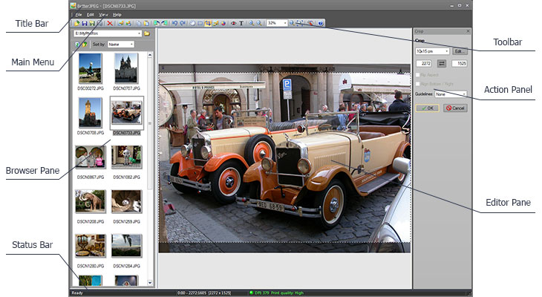Select the DSCN1082.JPG thumbnail
Viewport: 542px width, 297px height.
[x=126, y=157]
